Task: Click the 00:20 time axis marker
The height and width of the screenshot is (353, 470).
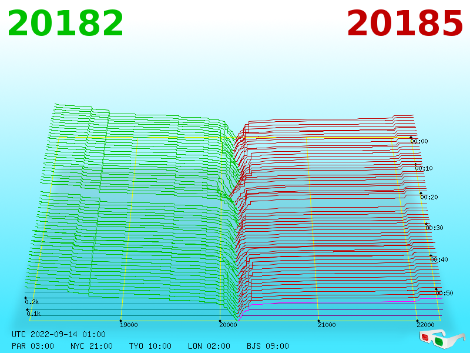Action: (x=429, y=197)
